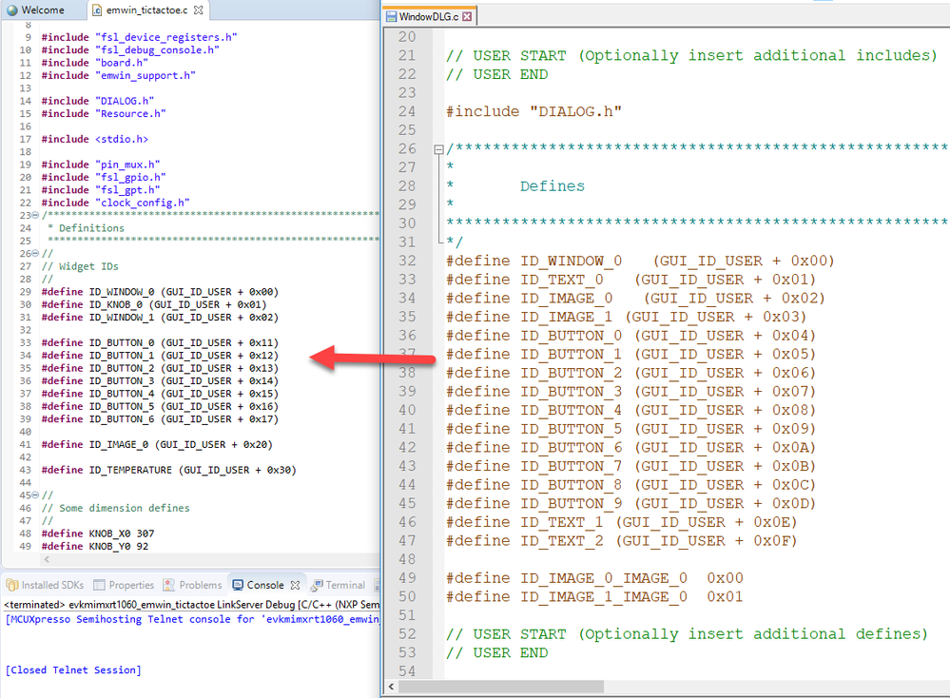Image resolution: width=950 pixels, height=698 pixels.
Task: Click the terminated LinkServer Debug console header
Action: 192,604
